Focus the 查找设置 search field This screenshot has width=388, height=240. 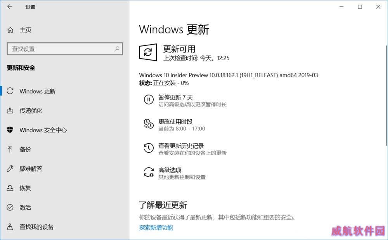[x=65, y=49]
